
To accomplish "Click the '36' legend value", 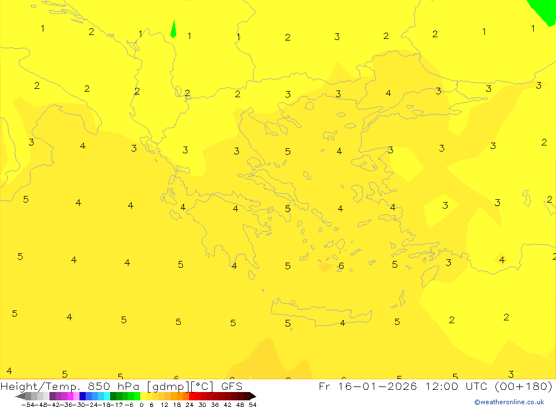I will click(215, 405).
